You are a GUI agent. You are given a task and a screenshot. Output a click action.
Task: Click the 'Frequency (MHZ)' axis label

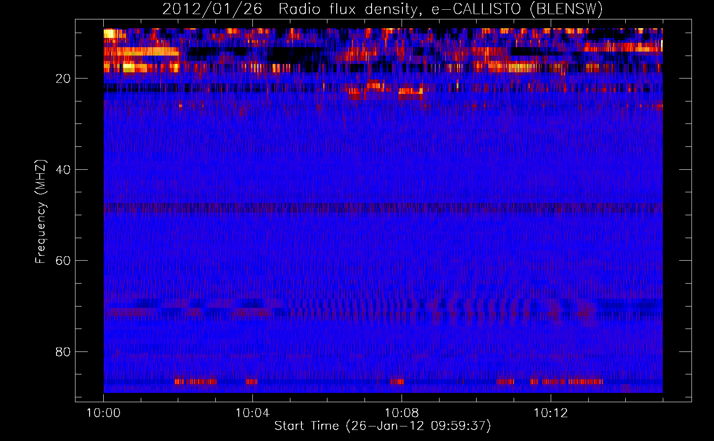41,211
